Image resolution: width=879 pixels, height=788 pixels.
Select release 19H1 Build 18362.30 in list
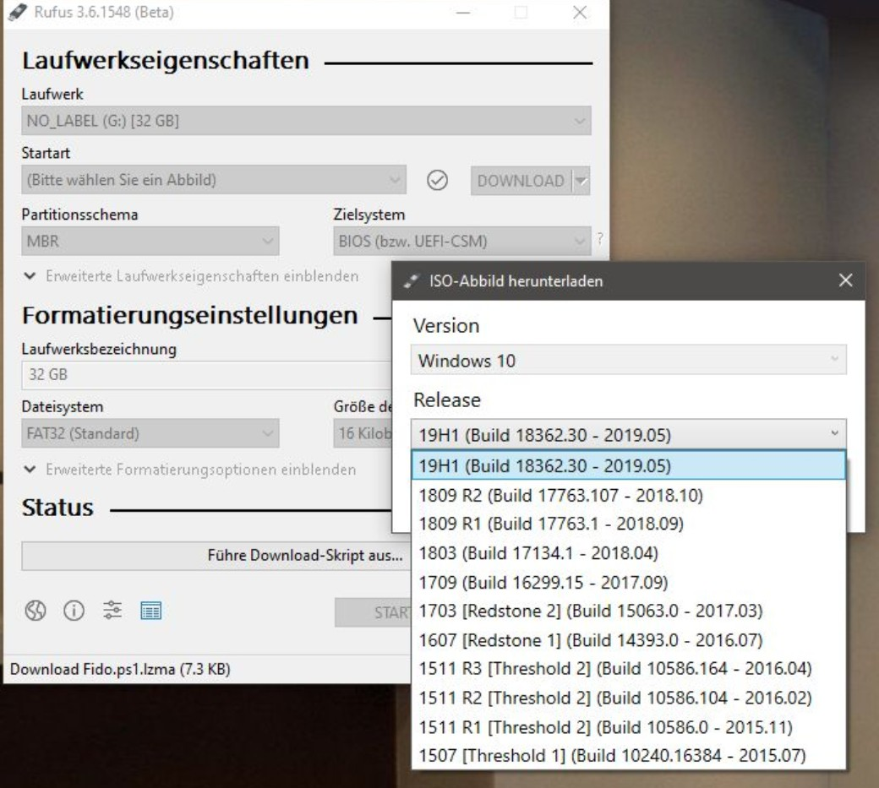pyautogui.click(x=629, y=465)
